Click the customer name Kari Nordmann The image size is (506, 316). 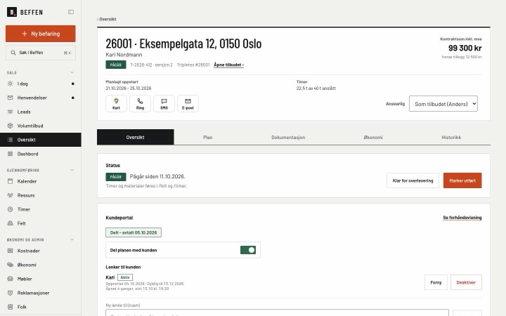[x=124, y=55]
